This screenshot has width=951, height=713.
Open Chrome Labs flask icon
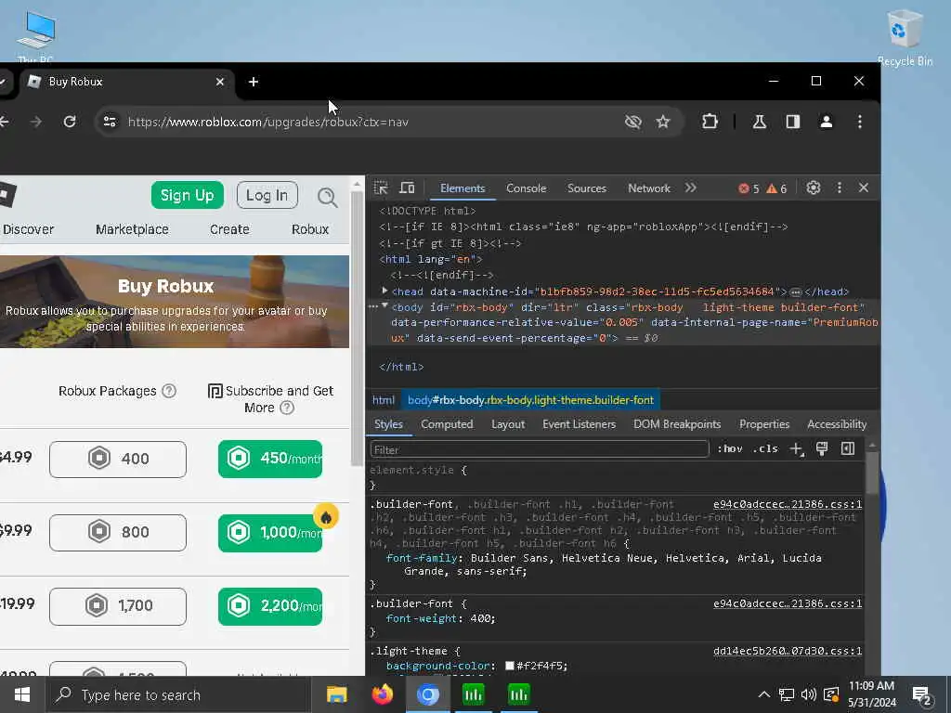[x=759, y=122]
